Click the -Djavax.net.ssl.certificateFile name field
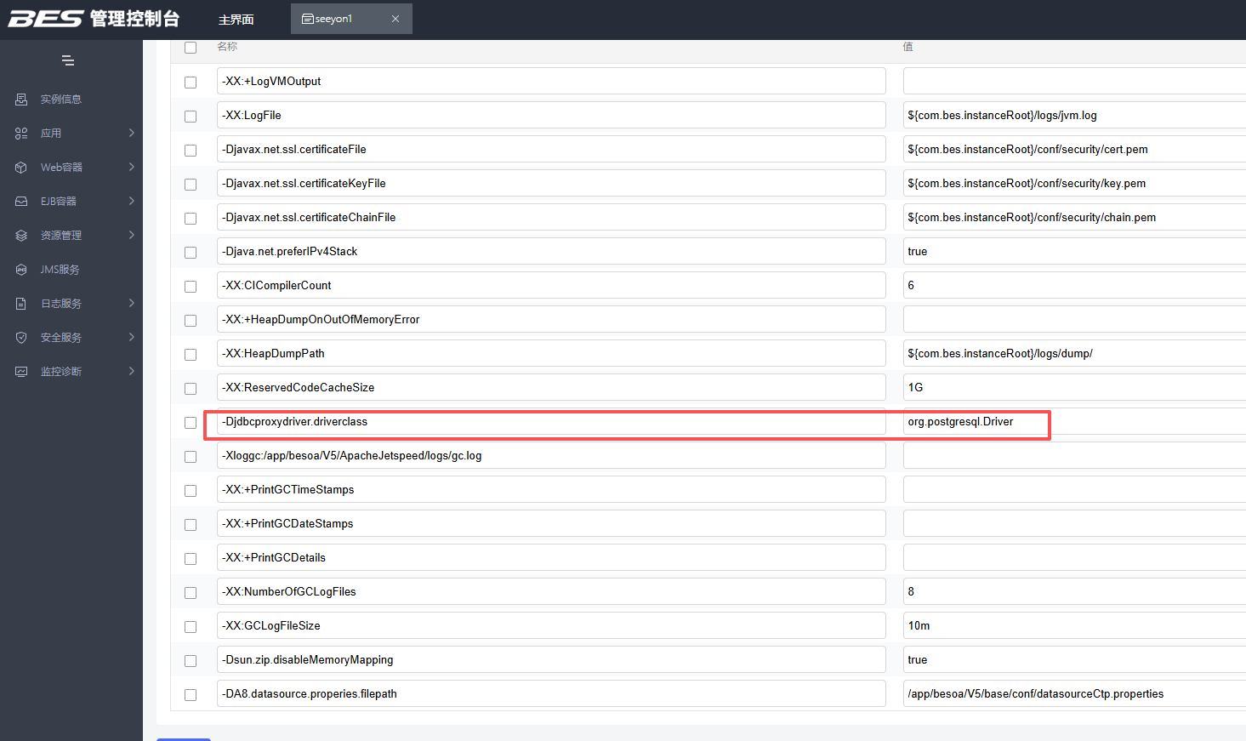1246x741 pixels. click(x=551, y=149)
